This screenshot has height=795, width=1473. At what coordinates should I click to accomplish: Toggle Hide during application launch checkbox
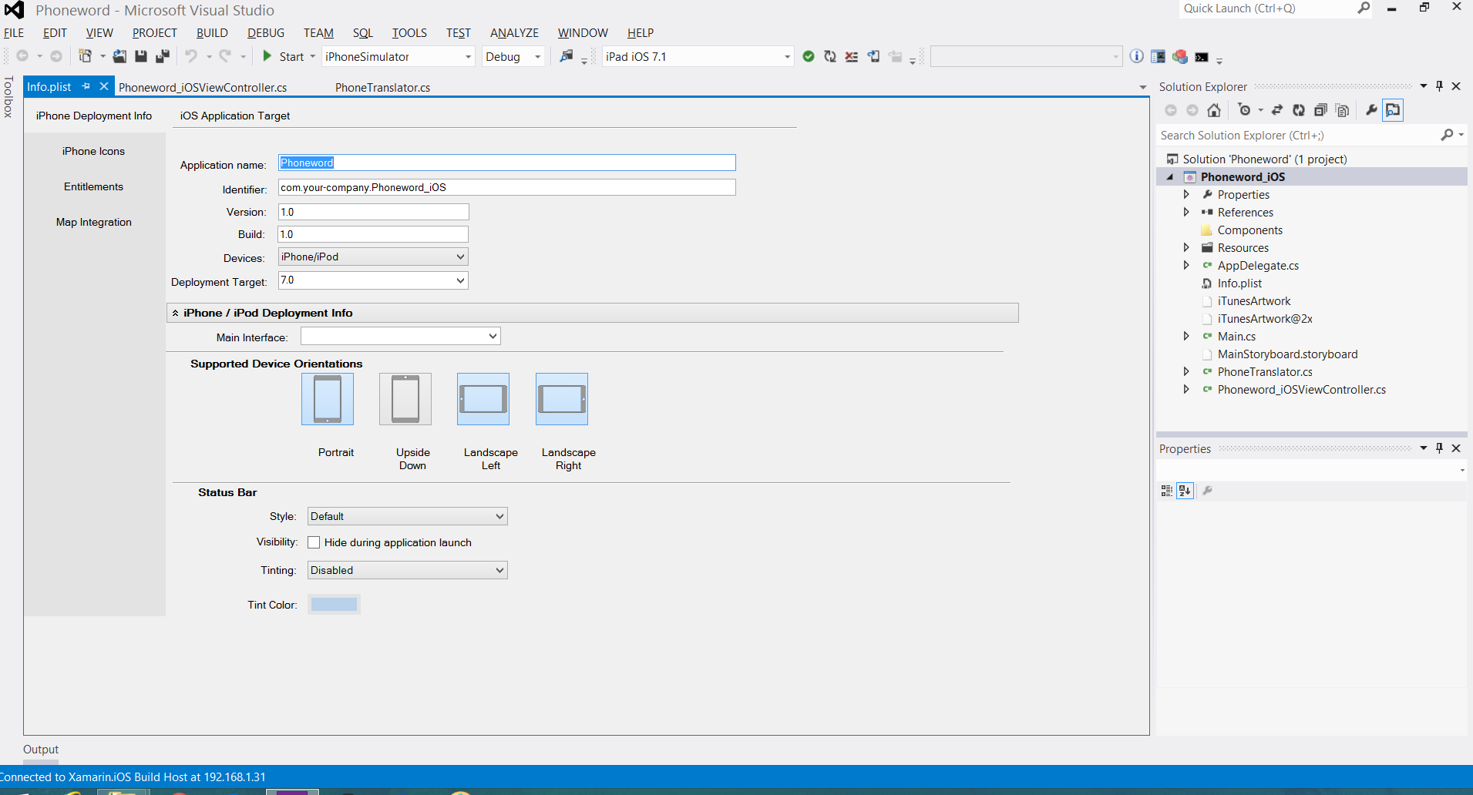coord(314,542)
